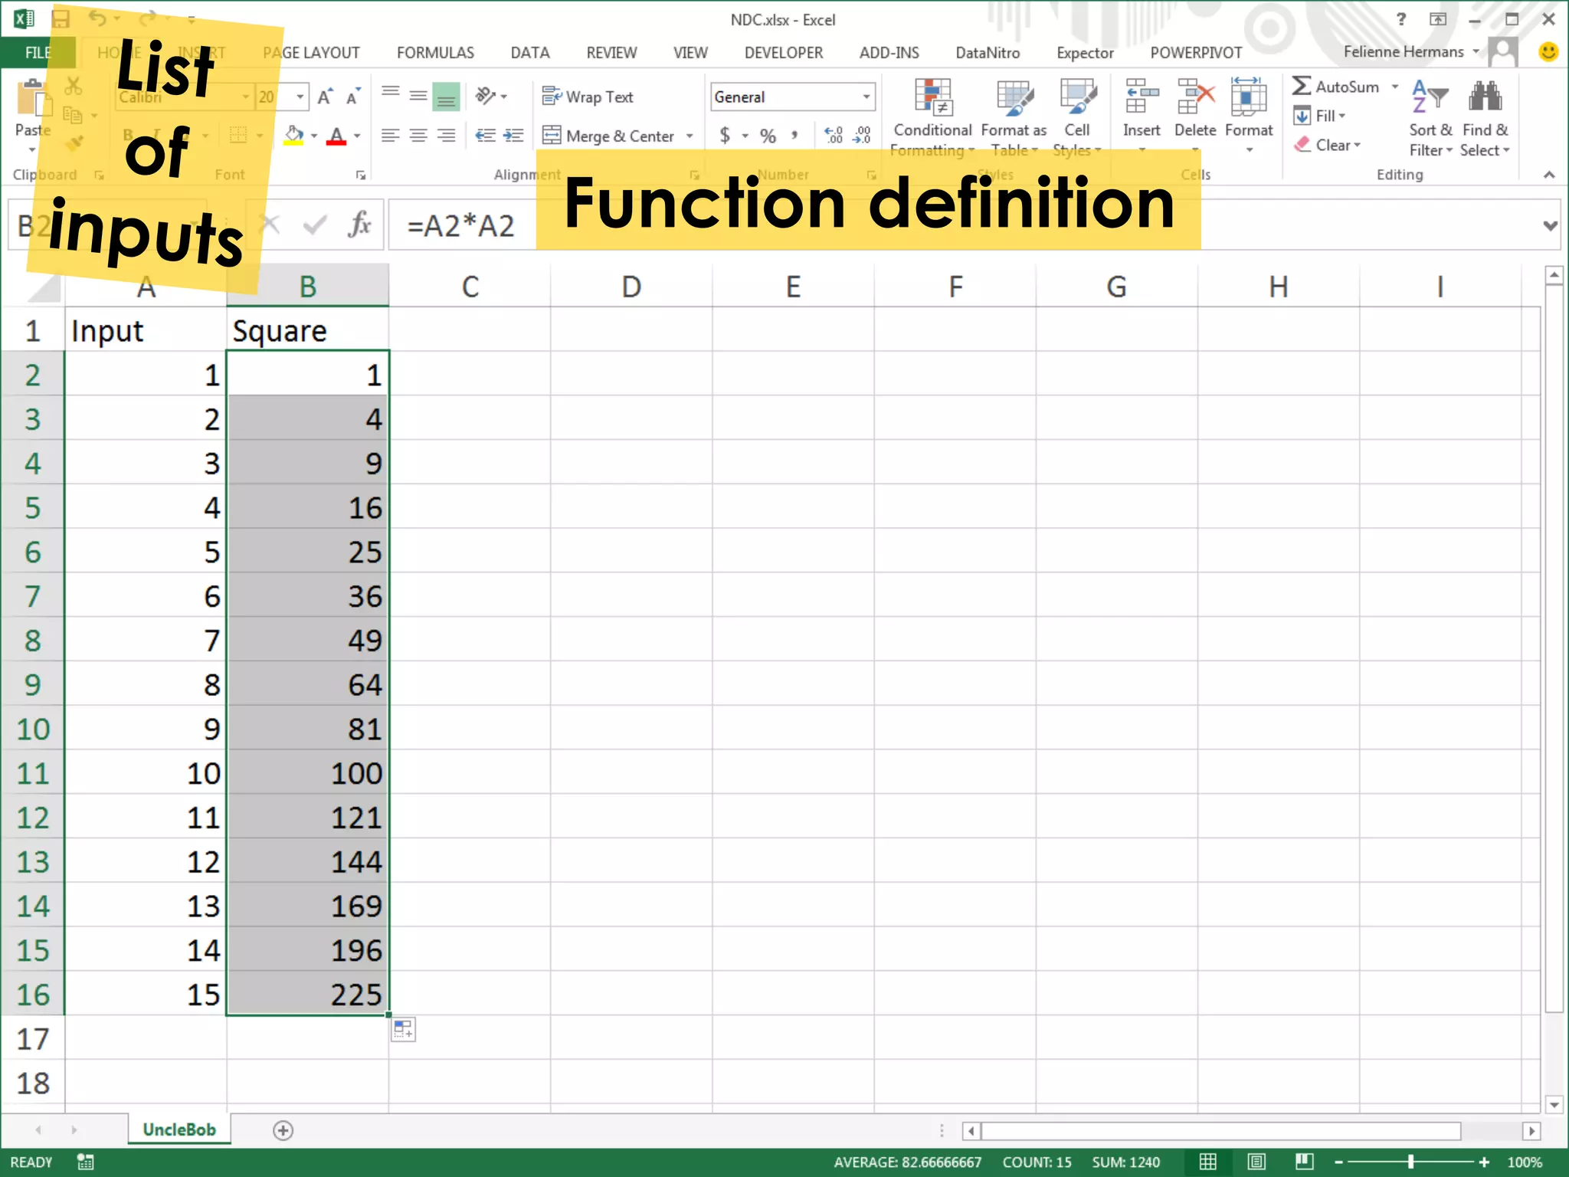Click the Decrease Indent icon
The image size is (1569, 1177).
[x=485, y=136]
